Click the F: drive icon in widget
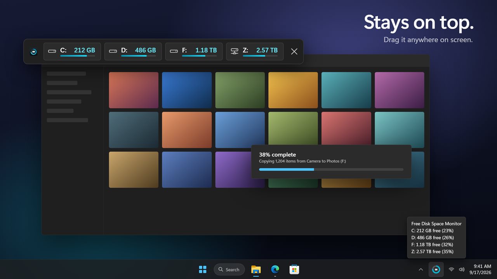Screen dimensions: 497x279 click(x=174, y=51)
